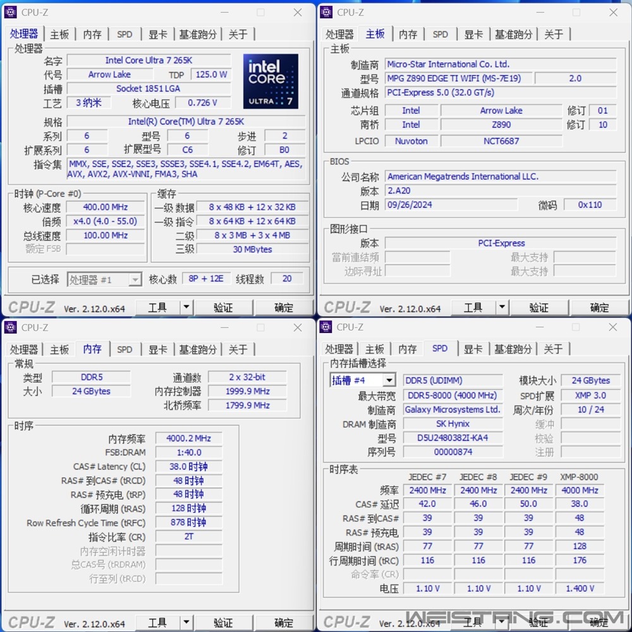Screen dimensions: 632x632
Task: Click the memory frequency value 4000.2 MHz
Action: [188, 439]
